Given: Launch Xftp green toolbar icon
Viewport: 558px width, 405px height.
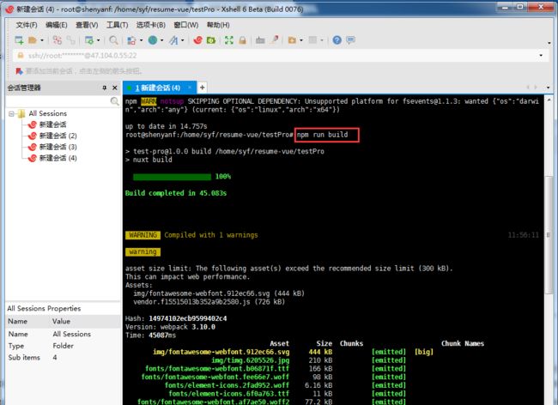Looking at the screenshot, I should click(211, 40).
